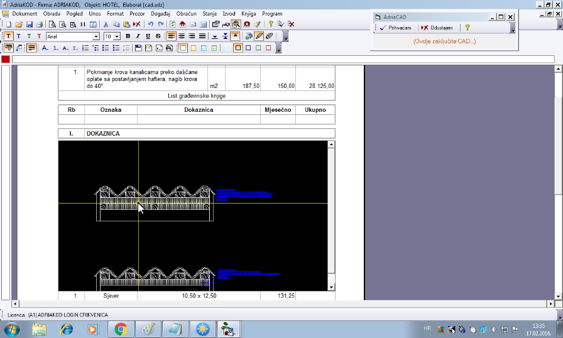
Task: Toggle the green T text style button
Action: click(x=29, y=36)
